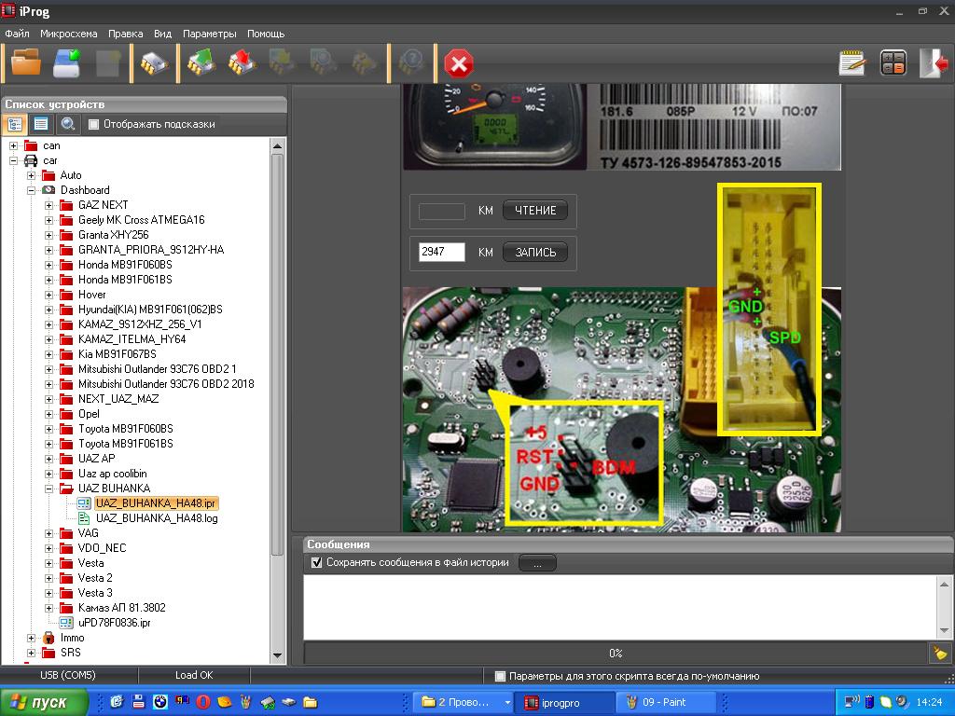Open the 'Параметры' menu

(x=210, y=34)
